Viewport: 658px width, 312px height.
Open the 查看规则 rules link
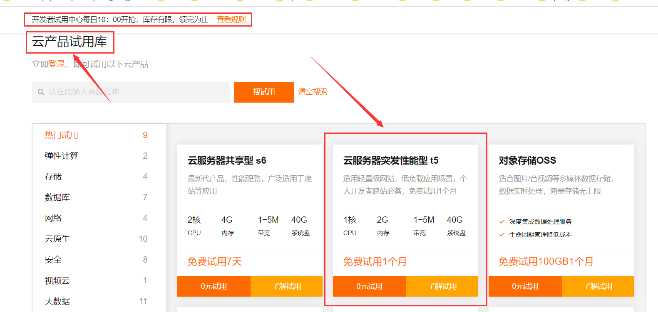pyautogui.click(x=231, y=20)
